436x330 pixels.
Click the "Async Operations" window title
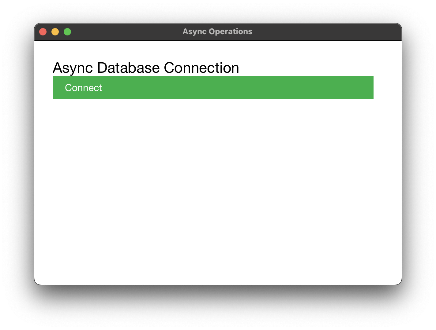tap(217, 32)
